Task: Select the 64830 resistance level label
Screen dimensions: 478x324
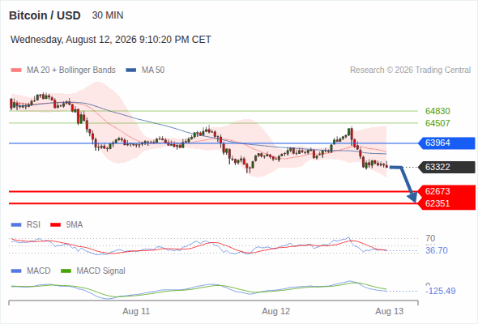Action: [437, 111]
